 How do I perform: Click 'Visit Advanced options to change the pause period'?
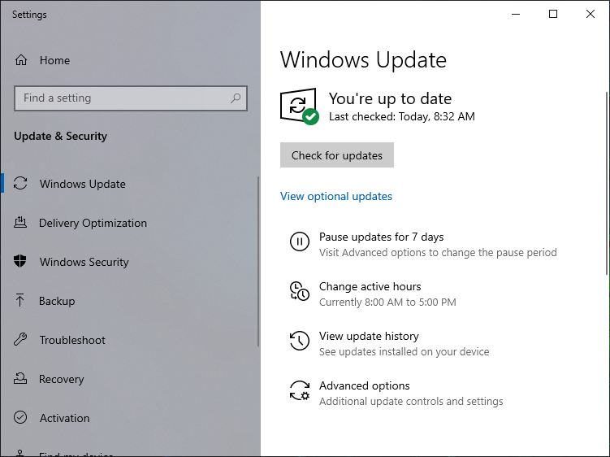coord(438,252)
